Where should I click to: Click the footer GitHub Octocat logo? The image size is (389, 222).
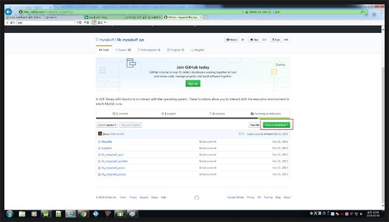pos(197,198)
